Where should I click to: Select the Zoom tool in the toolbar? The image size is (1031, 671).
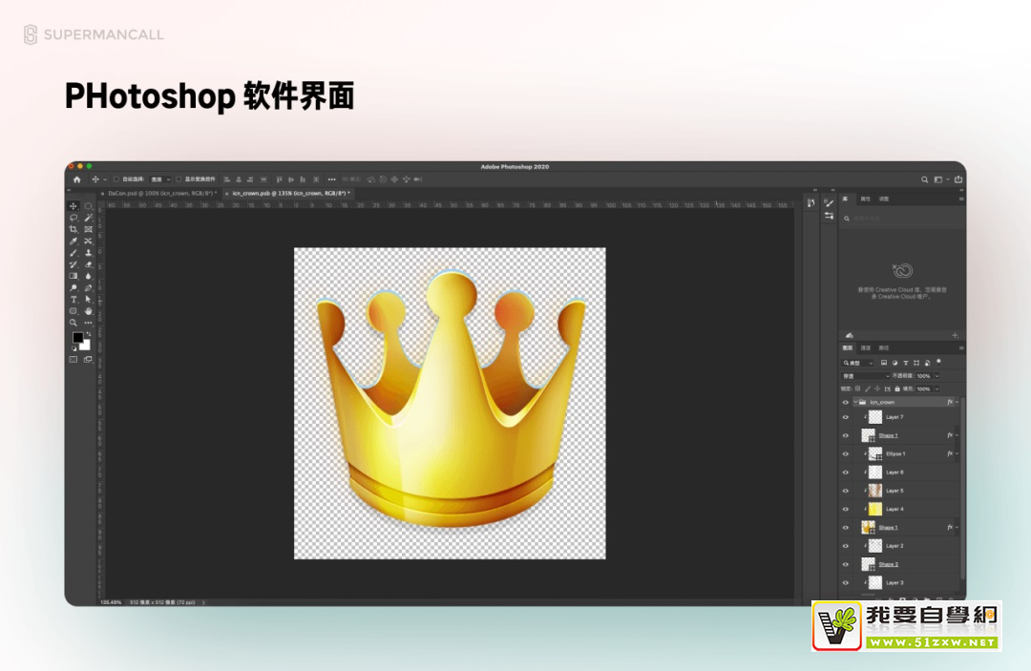tap(74, 323)
